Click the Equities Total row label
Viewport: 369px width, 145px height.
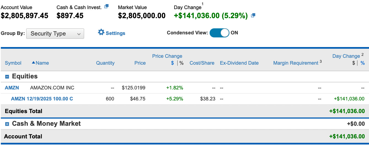(x=24, y=111)
